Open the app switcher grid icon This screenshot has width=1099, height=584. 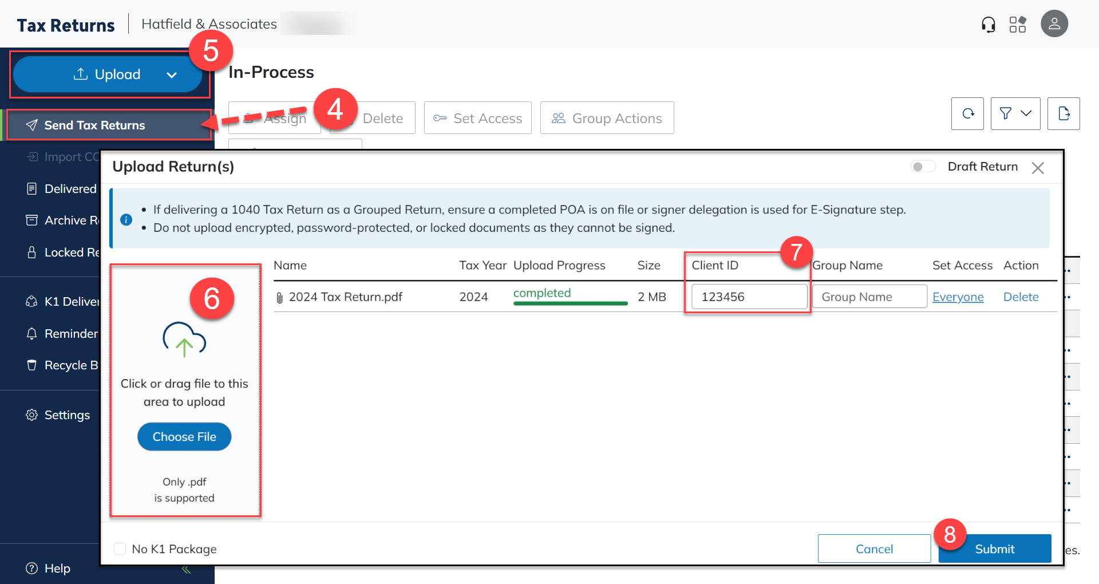(x=1018, y=25)
